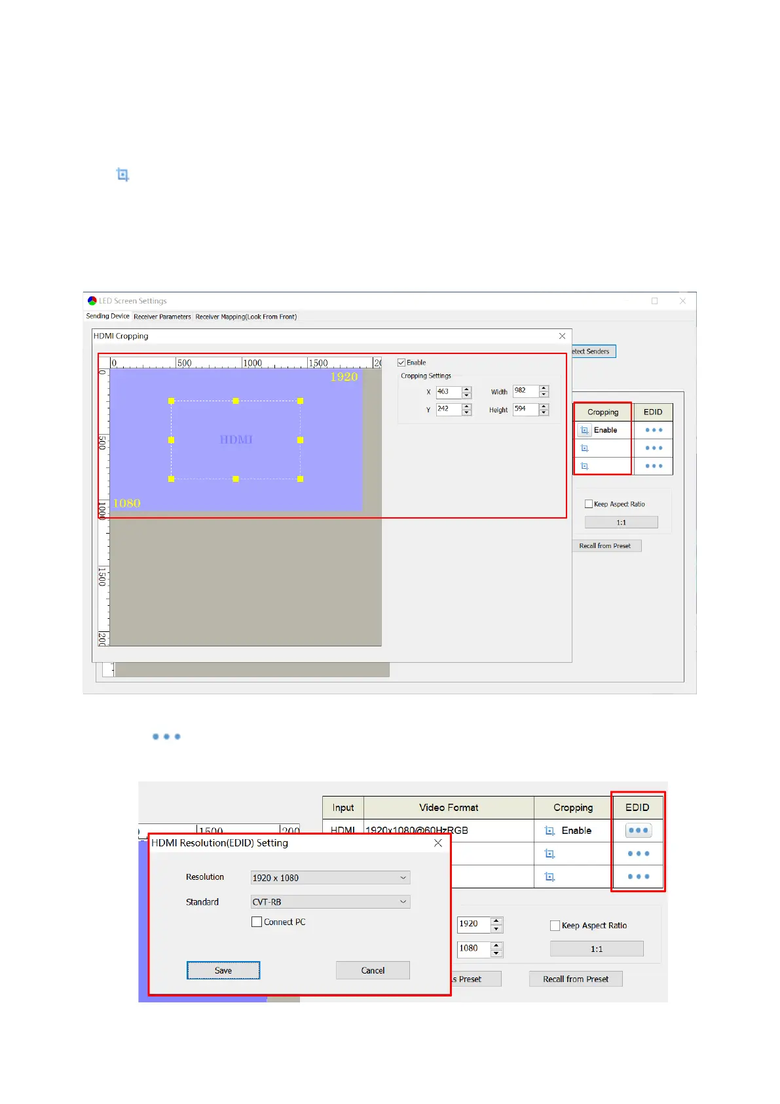The image size is (780, 1104).
Task: Click the right-middle yellow crop handle
Action: coord(301,440)
